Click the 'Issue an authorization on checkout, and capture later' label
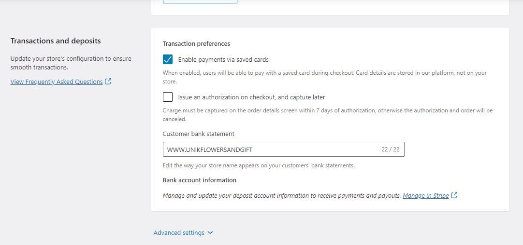 (x=251, y=97)
